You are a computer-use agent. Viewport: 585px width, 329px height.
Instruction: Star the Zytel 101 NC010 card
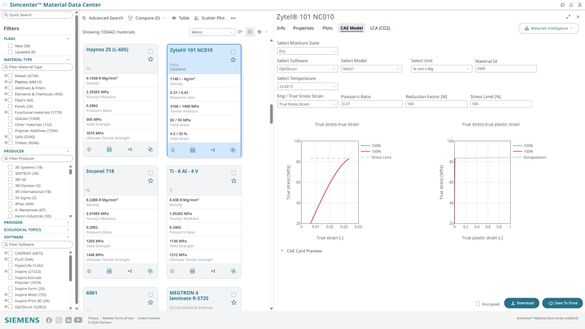coord(233,59)
